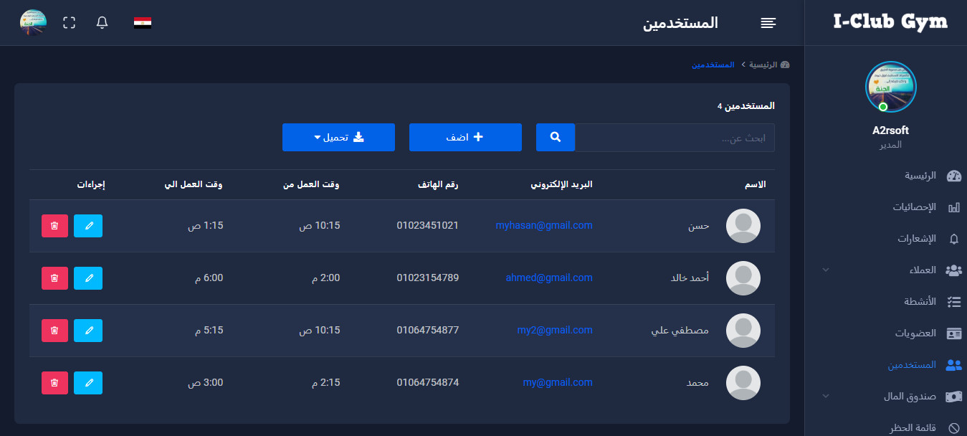Edit user مصطفي علي with the pencil icon
Image resolution: width=967 pixels, height=436 pixels.
[87, 331]
